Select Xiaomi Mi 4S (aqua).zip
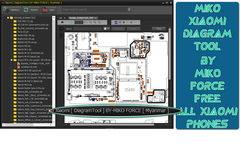Image resolution: width=241 pixels, height=151 pixels. [29, 57]
